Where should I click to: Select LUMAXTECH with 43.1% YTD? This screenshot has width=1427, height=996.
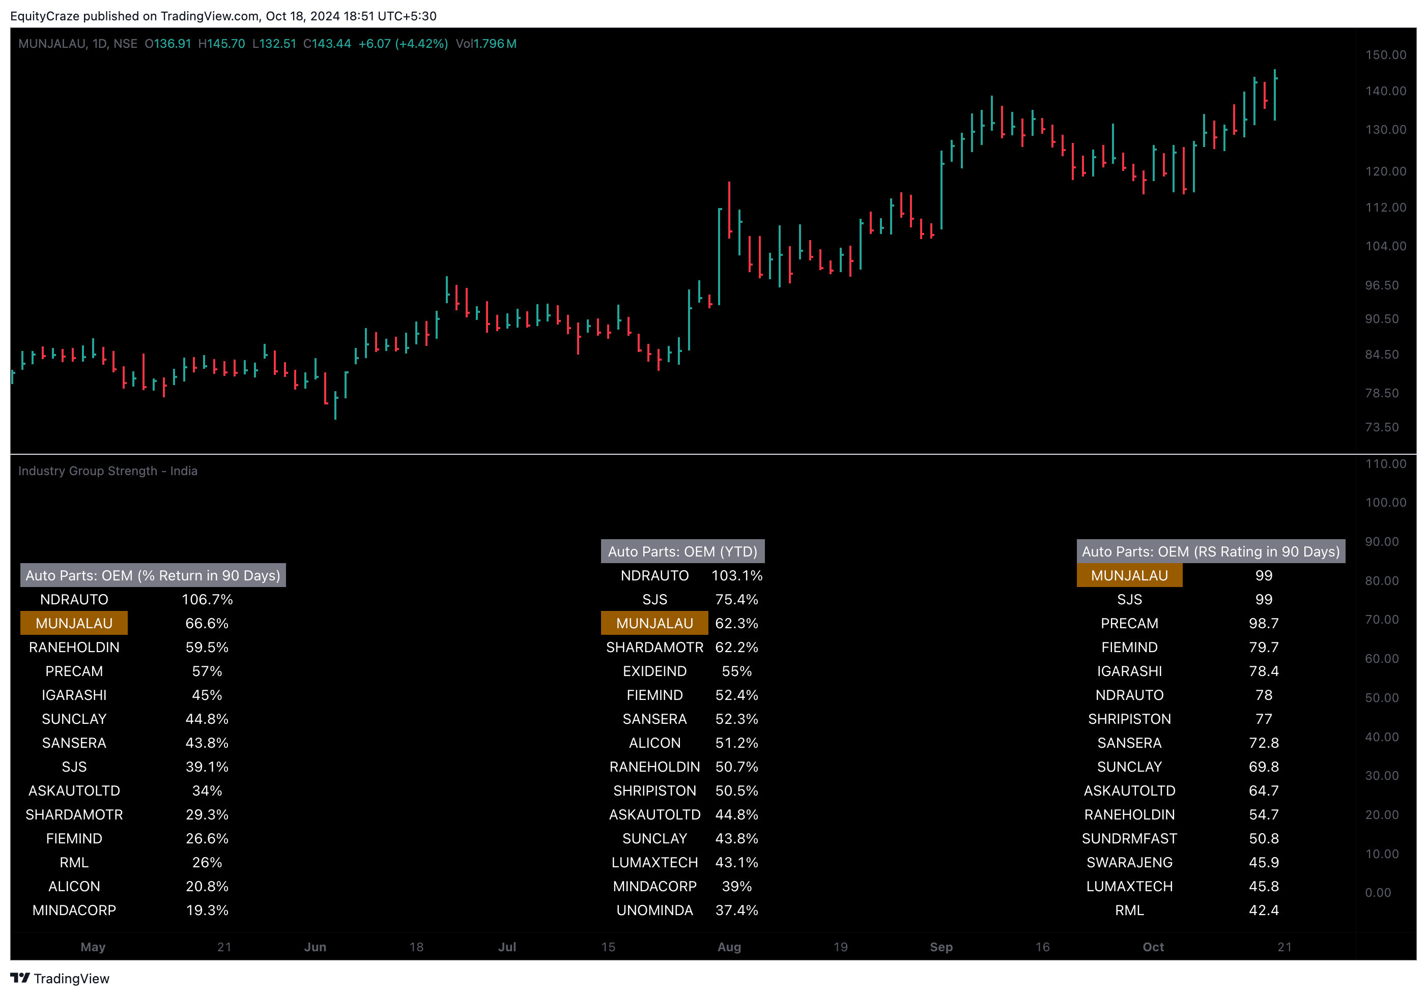coord(654,862)
